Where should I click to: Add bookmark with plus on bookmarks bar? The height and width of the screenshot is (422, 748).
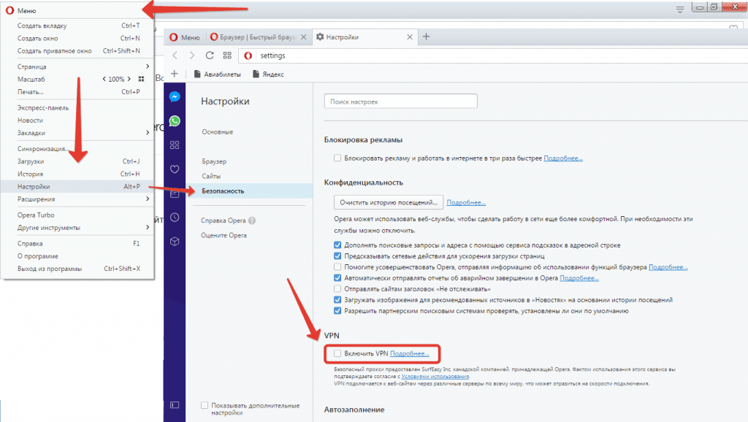pos(174,74)
